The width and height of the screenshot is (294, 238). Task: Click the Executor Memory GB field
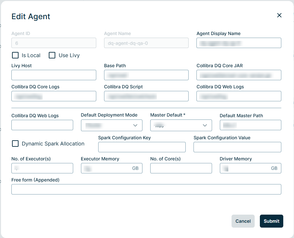coord(112,168)
